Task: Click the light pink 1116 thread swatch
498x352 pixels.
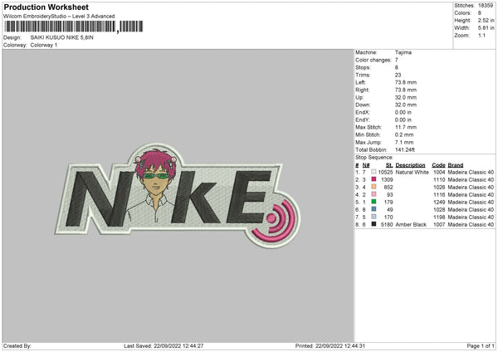Action: [x=373, y=194]
